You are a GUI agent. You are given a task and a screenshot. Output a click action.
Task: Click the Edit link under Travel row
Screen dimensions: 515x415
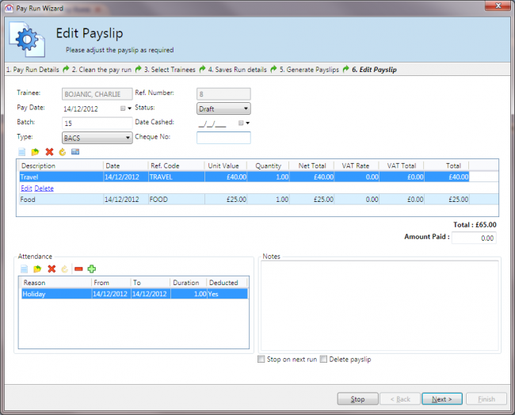point(26,188)
